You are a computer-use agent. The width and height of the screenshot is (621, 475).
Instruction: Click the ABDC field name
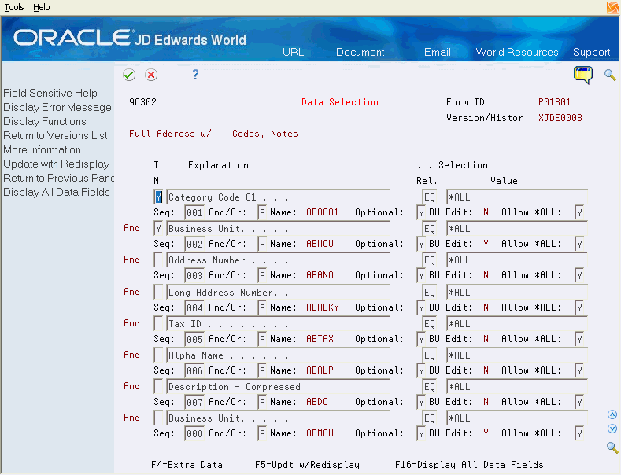coord(317,402)
